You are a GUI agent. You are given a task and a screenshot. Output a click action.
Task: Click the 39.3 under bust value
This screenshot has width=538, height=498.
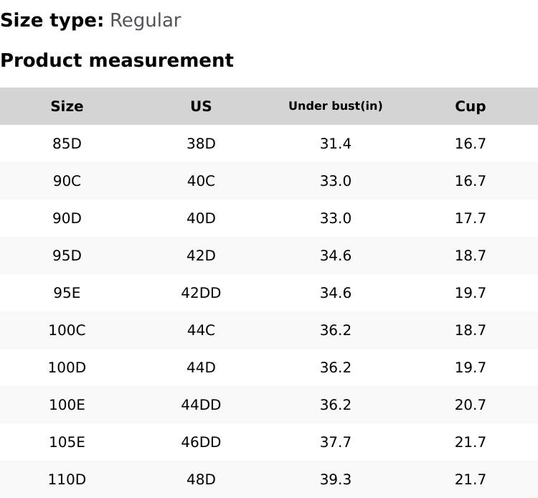tap(335, 479)
